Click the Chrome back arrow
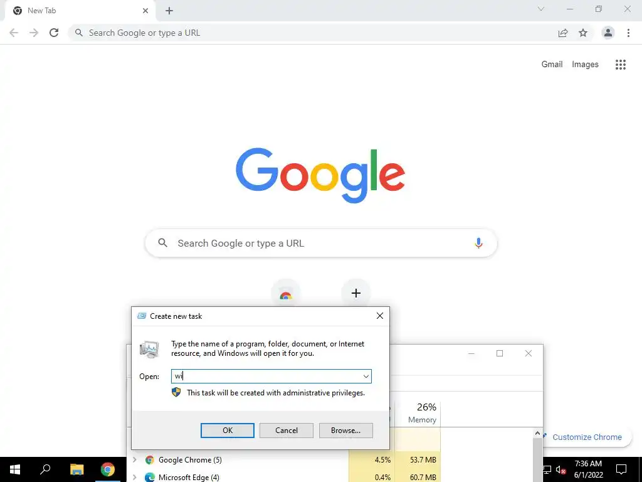The height and width of the screenshot is (482, 642). (14, 33)
